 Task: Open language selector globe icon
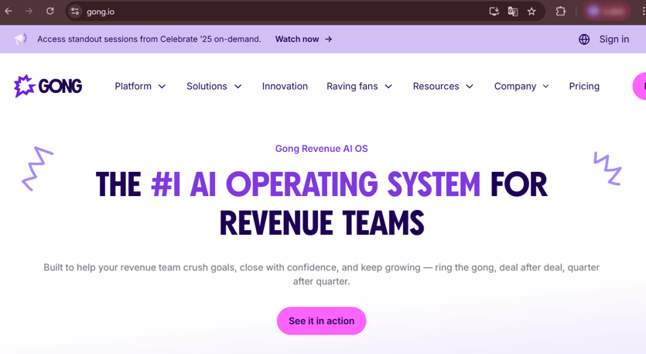point(584,40)
